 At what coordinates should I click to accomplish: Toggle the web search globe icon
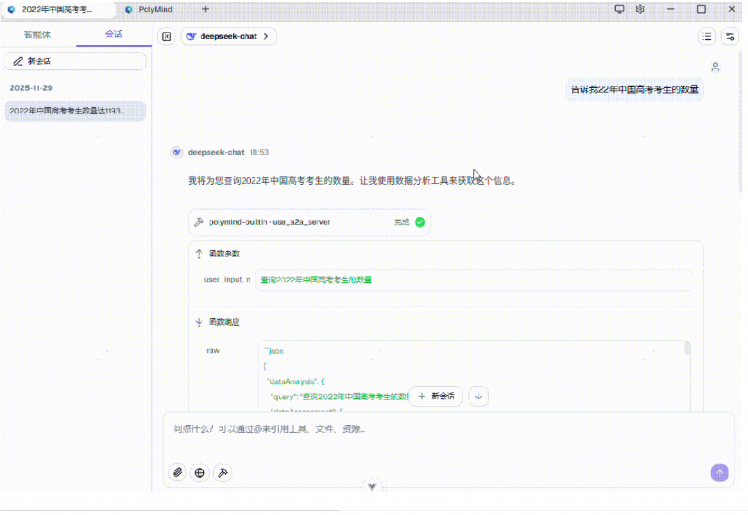[x=200, y=473]
